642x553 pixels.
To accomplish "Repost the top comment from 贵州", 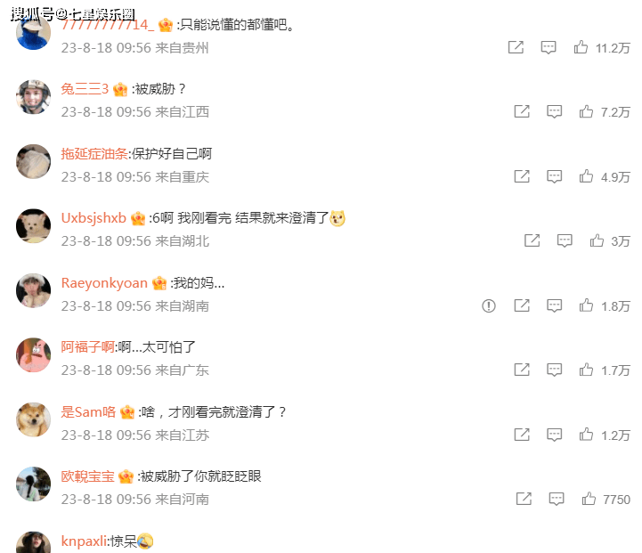I will pos(516,47).
